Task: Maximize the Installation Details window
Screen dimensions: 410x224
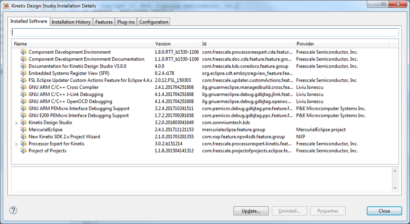Action: pyautogui.click(x=383, y=4)
